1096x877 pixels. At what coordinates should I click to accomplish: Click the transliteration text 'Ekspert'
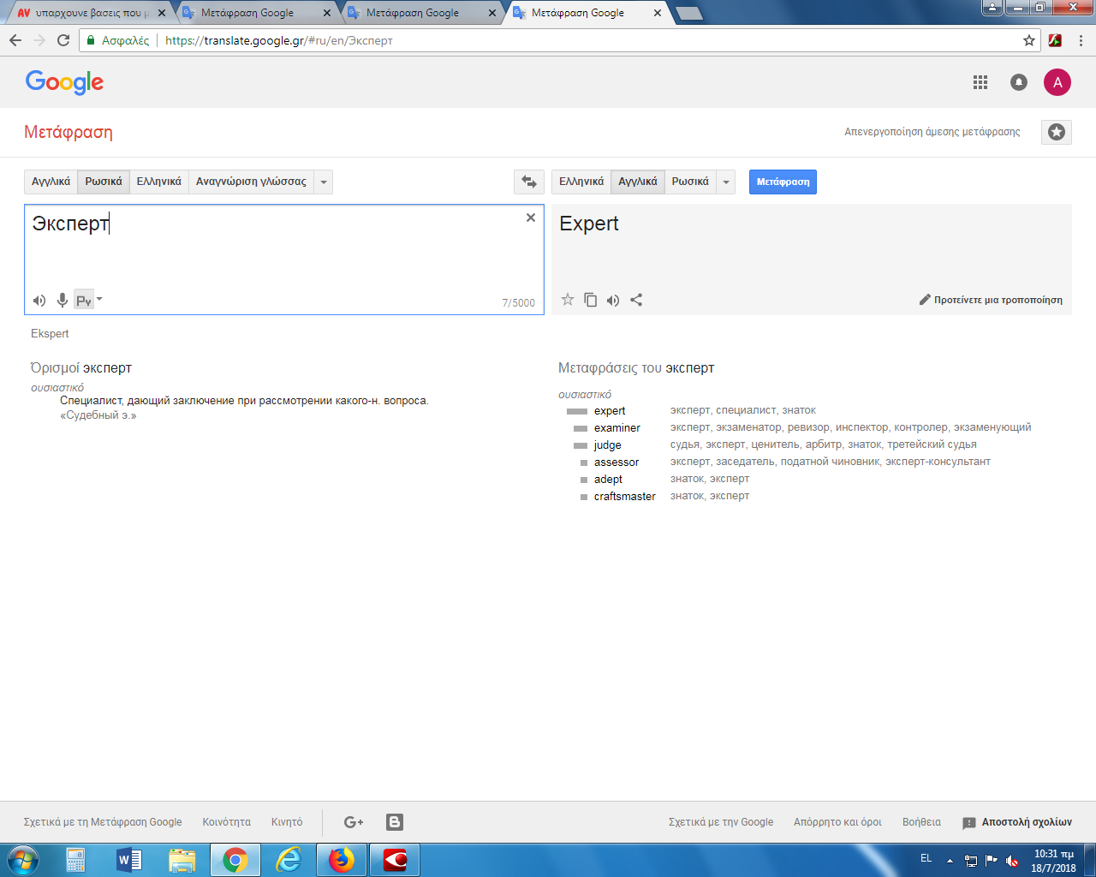(50, 334)
